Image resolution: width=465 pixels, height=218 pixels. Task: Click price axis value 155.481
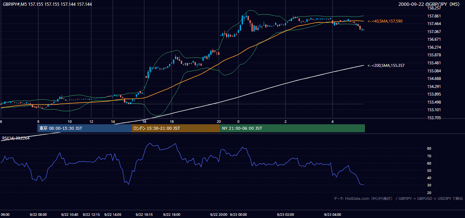[434, 63]
